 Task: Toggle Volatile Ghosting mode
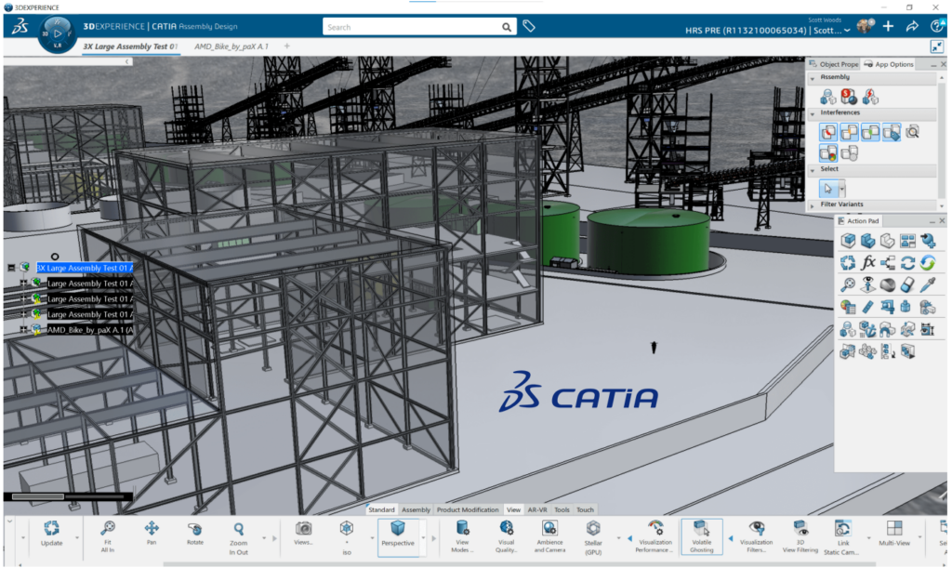coord(701,536)
